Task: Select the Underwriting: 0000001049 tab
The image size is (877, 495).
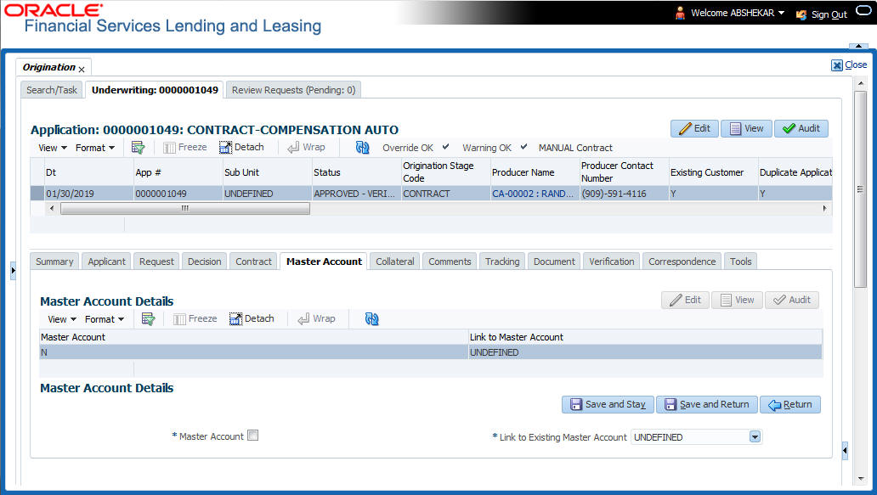Action: [x=155, y=90]
